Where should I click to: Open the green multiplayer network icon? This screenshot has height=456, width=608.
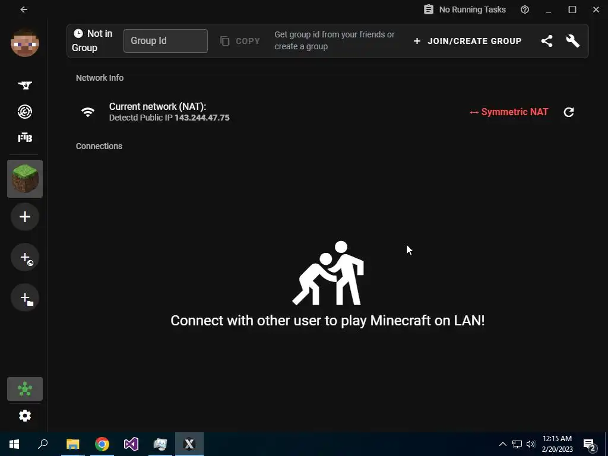(25, 389)
